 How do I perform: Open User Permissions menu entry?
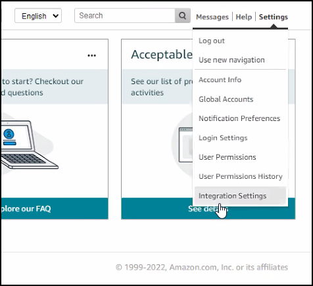point(228,157)
